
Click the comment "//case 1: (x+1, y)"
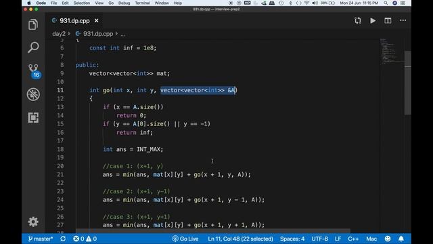tap(133, 166)
